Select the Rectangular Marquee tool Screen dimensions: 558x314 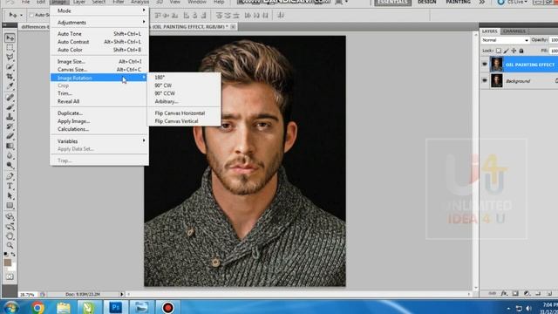(x=10, y=47)
